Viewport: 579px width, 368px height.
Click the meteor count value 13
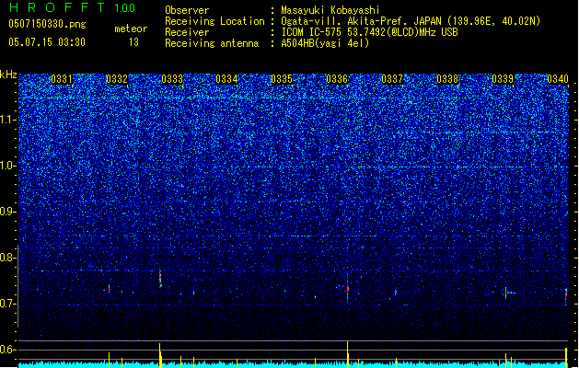pyautogui.click(x=133, y=42)
